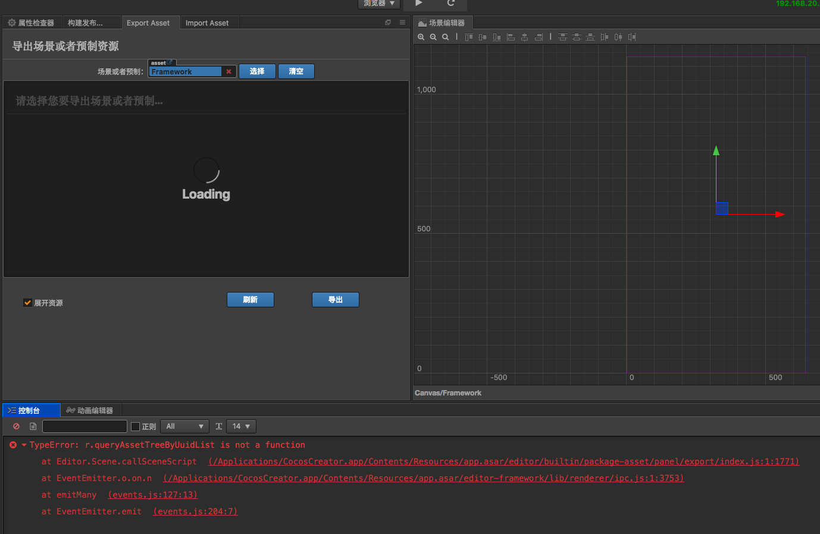Click the green Y-axis arrow handle
This screenshot has height=534, width=820.
click(x=716, y=150)
